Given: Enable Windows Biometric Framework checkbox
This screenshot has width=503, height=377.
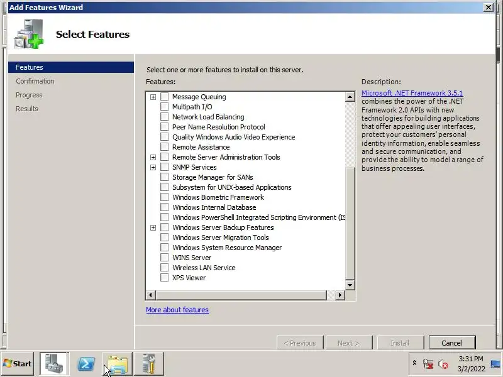Looking at the screenshot, I should [164, 197].
